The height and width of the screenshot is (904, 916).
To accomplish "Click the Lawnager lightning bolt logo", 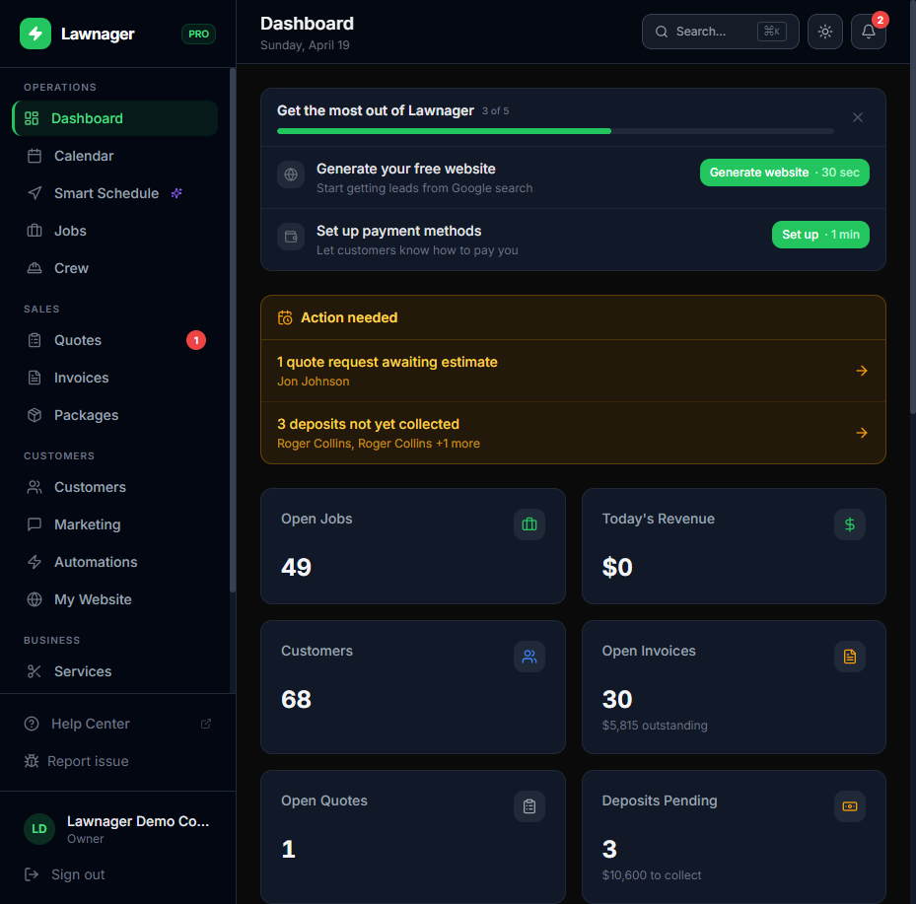I will (35, 34).
